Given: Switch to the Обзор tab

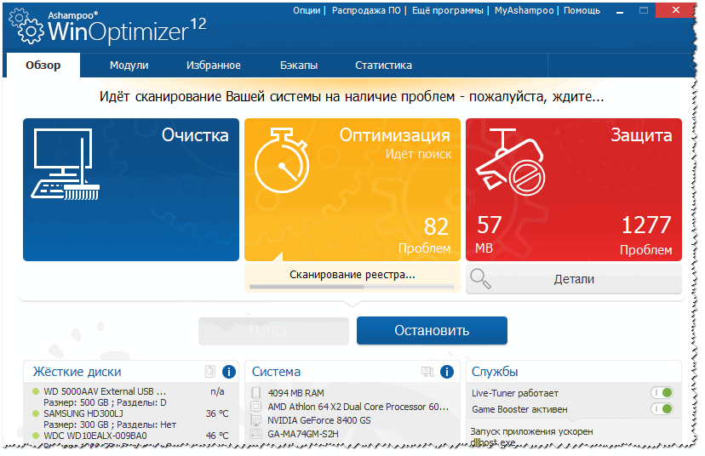Looking at the screenshot, I should coord(43,66).
